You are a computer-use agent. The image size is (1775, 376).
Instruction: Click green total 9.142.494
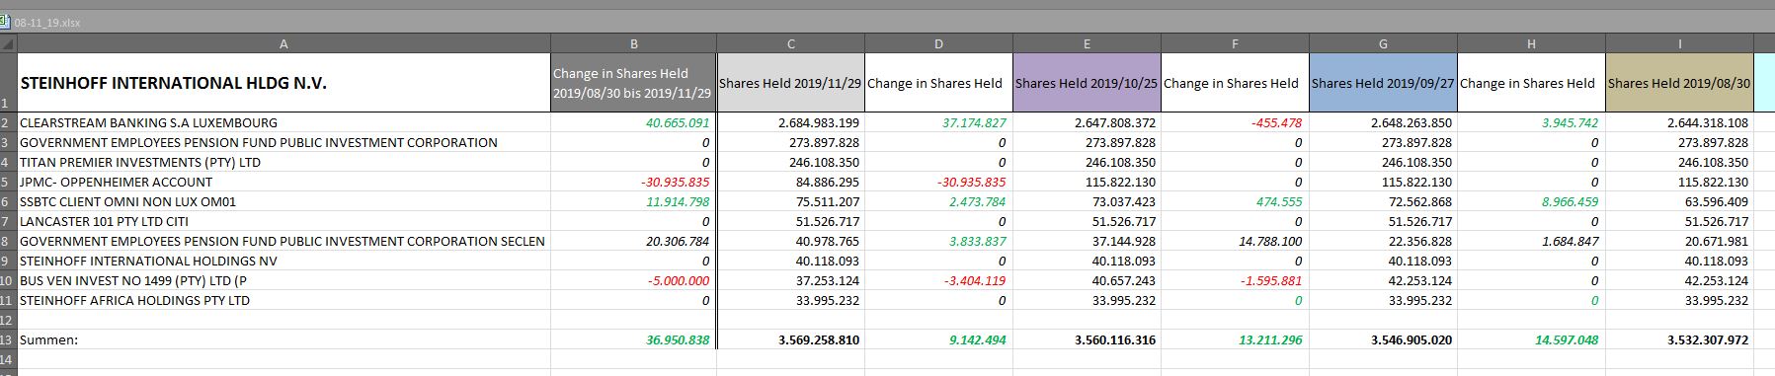[x=979, y=339]
